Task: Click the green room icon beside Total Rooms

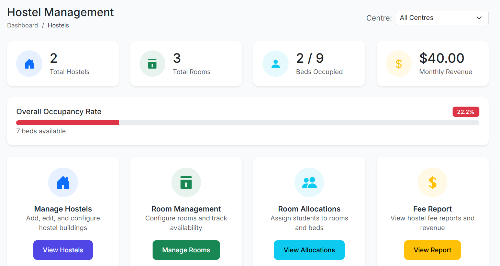Action: point(152,63)
